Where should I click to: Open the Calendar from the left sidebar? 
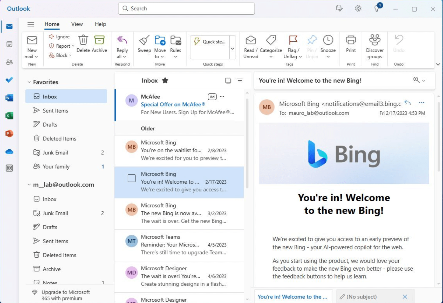click(x=9, y=44)
